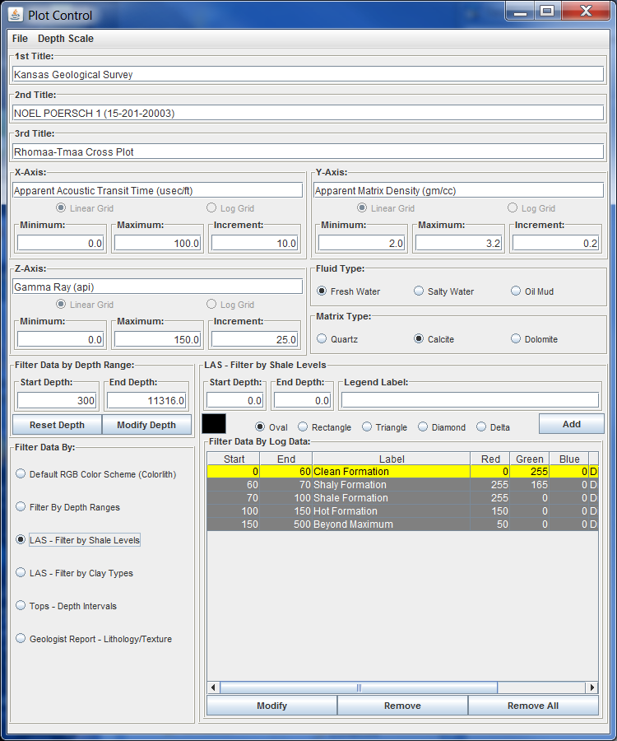Click table scrollbar left arrow
617x741 pixels.
pyautogui.click(x=213, y=687)
